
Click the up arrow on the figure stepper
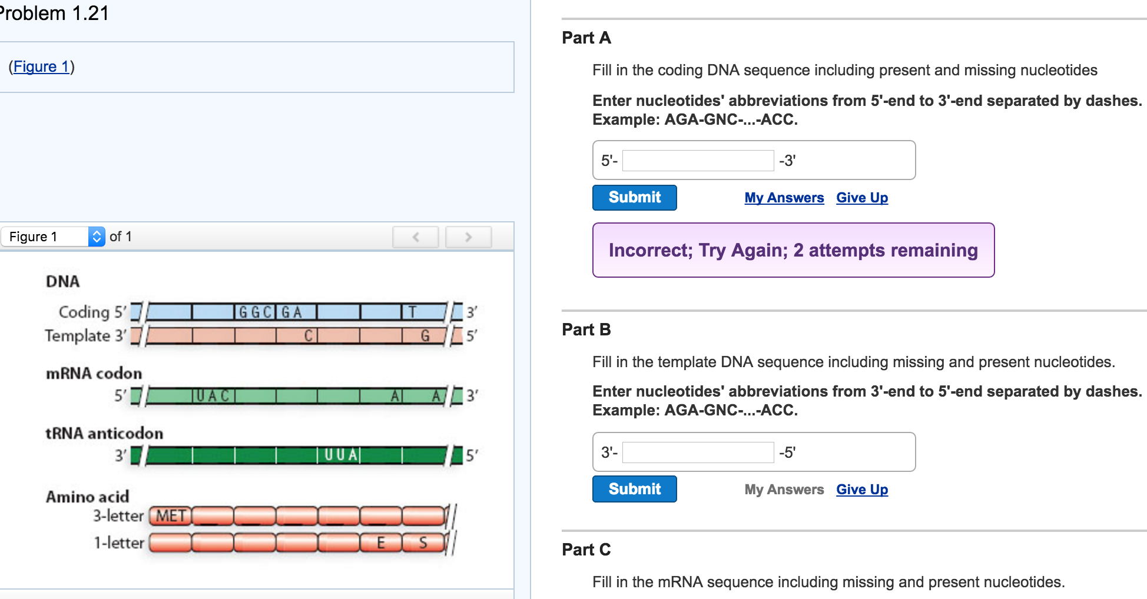click(95, 233)
